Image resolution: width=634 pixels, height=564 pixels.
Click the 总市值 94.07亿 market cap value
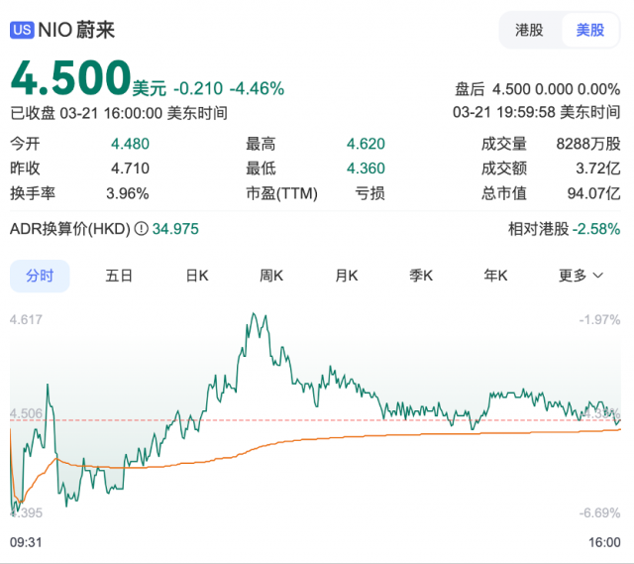598,193
